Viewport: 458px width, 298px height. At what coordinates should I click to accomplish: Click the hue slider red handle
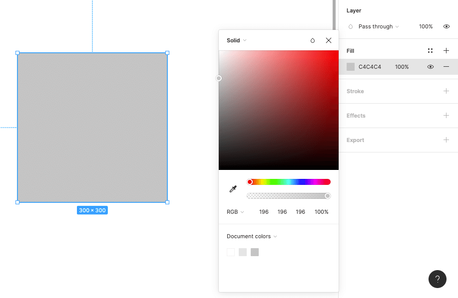(x=249, y=182)
